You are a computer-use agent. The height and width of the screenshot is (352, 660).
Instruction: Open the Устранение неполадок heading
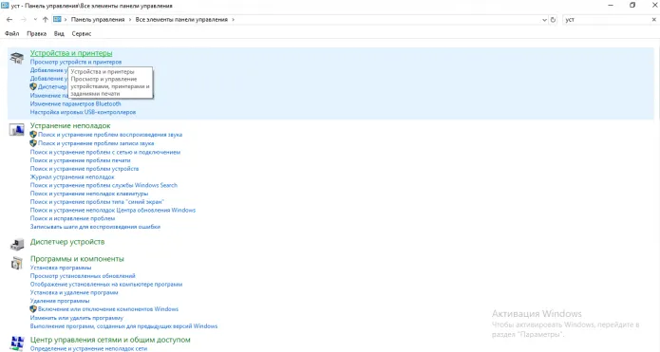pos(70,125)
